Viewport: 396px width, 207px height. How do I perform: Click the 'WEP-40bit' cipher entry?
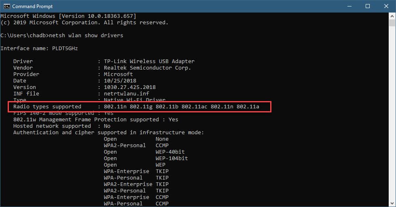point(170,152)
